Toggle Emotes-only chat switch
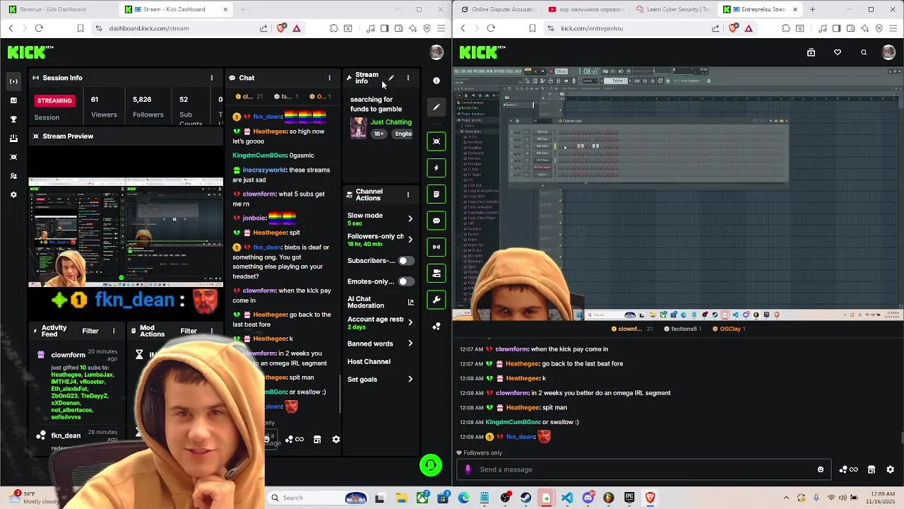 405,281
